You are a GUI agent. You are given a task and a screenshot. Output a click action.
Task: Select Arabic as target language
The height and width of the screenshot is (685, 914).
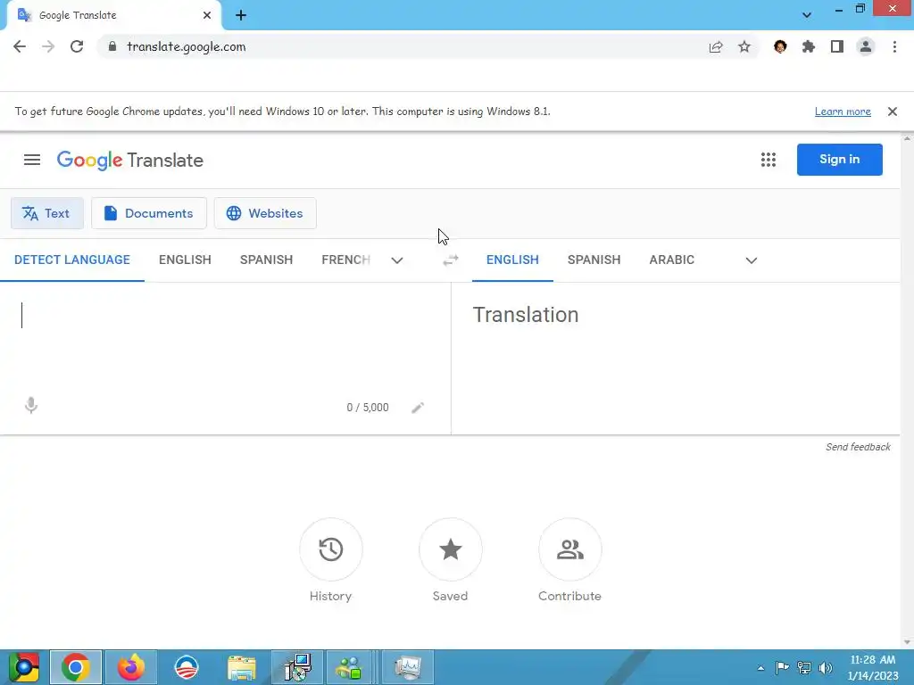(x=671, y=260)
